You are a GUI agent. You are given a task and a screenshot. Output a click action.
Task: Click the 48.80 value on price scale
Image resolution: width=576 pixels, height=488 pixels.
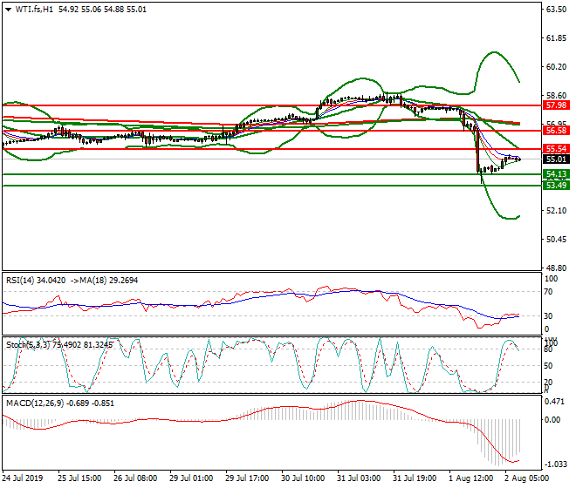pos(556,268)
